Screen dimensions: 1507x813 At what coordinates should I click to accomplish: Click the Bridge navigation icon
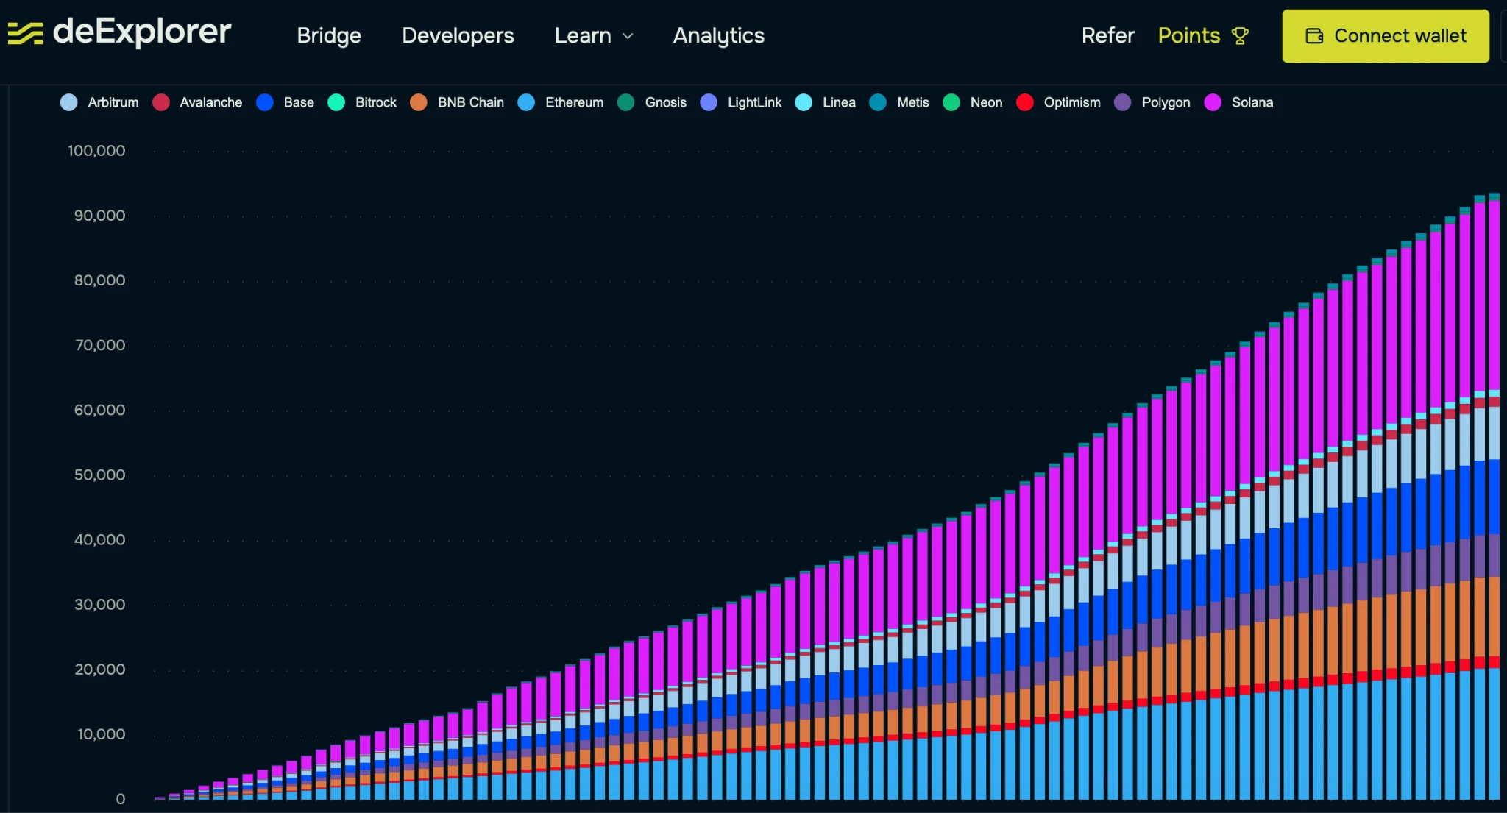click(328, 35)
